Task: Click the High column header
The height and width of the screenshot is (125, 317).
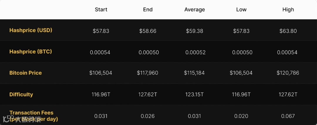Action: pyautogui.click(x=288, y=10)
